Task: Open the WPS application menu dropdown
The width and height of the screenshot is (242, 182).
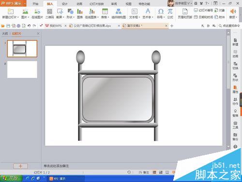Action: click(25, 3)
